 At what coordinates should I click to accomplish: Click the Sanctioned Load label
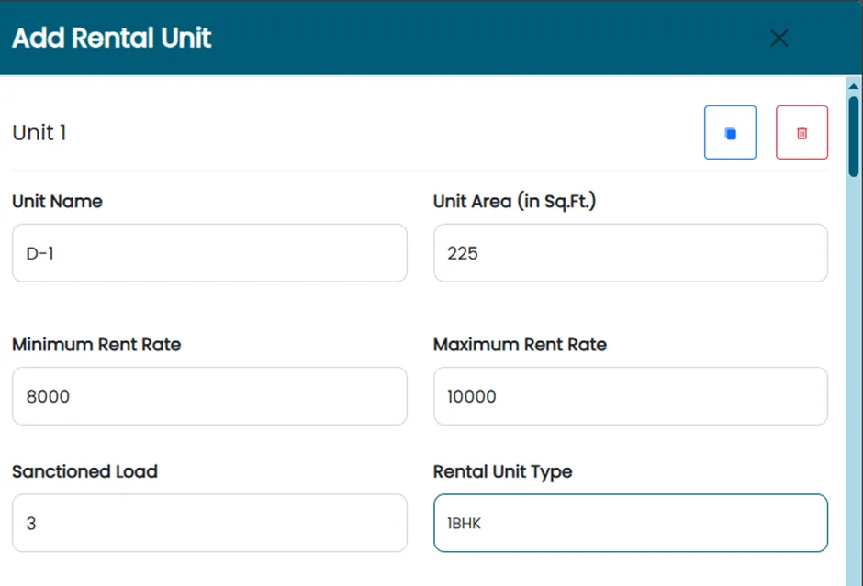click(x=84, y=471)
